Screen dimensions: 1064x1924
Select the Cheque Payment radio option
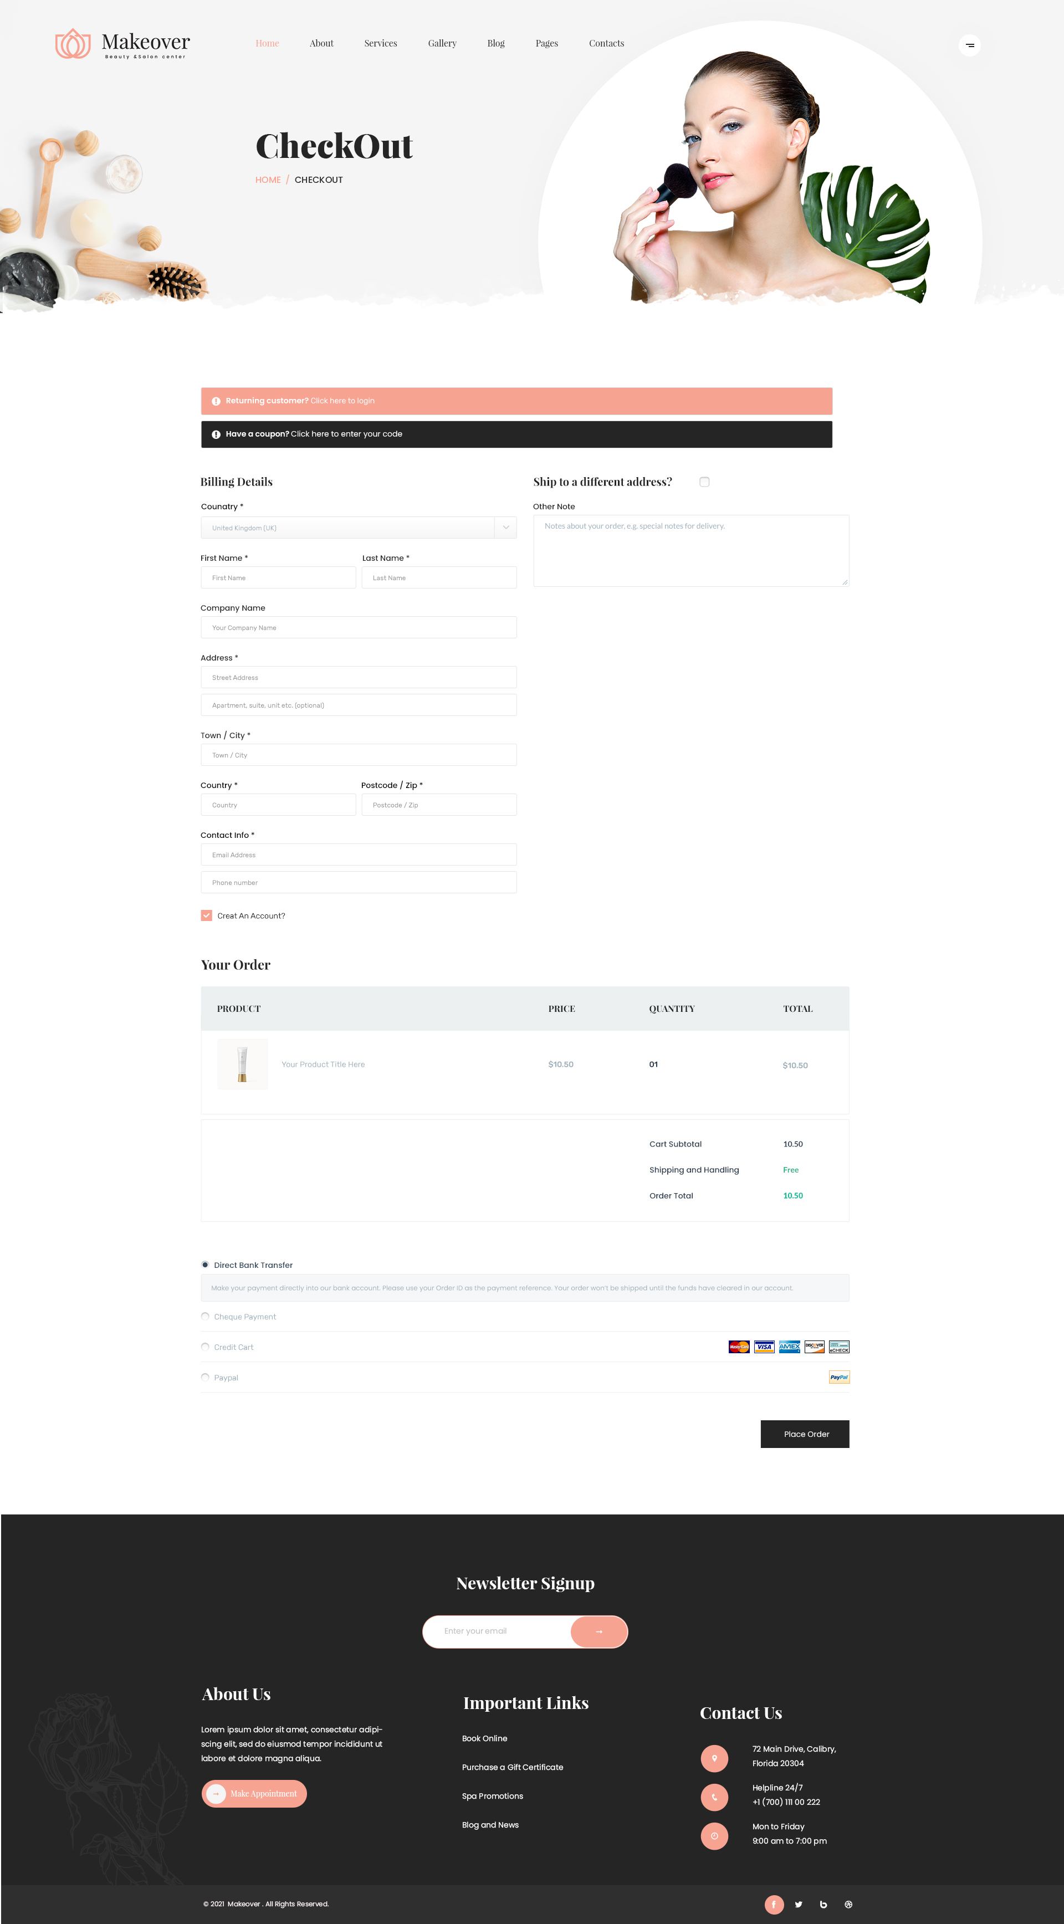click(x=206, y=1316)
